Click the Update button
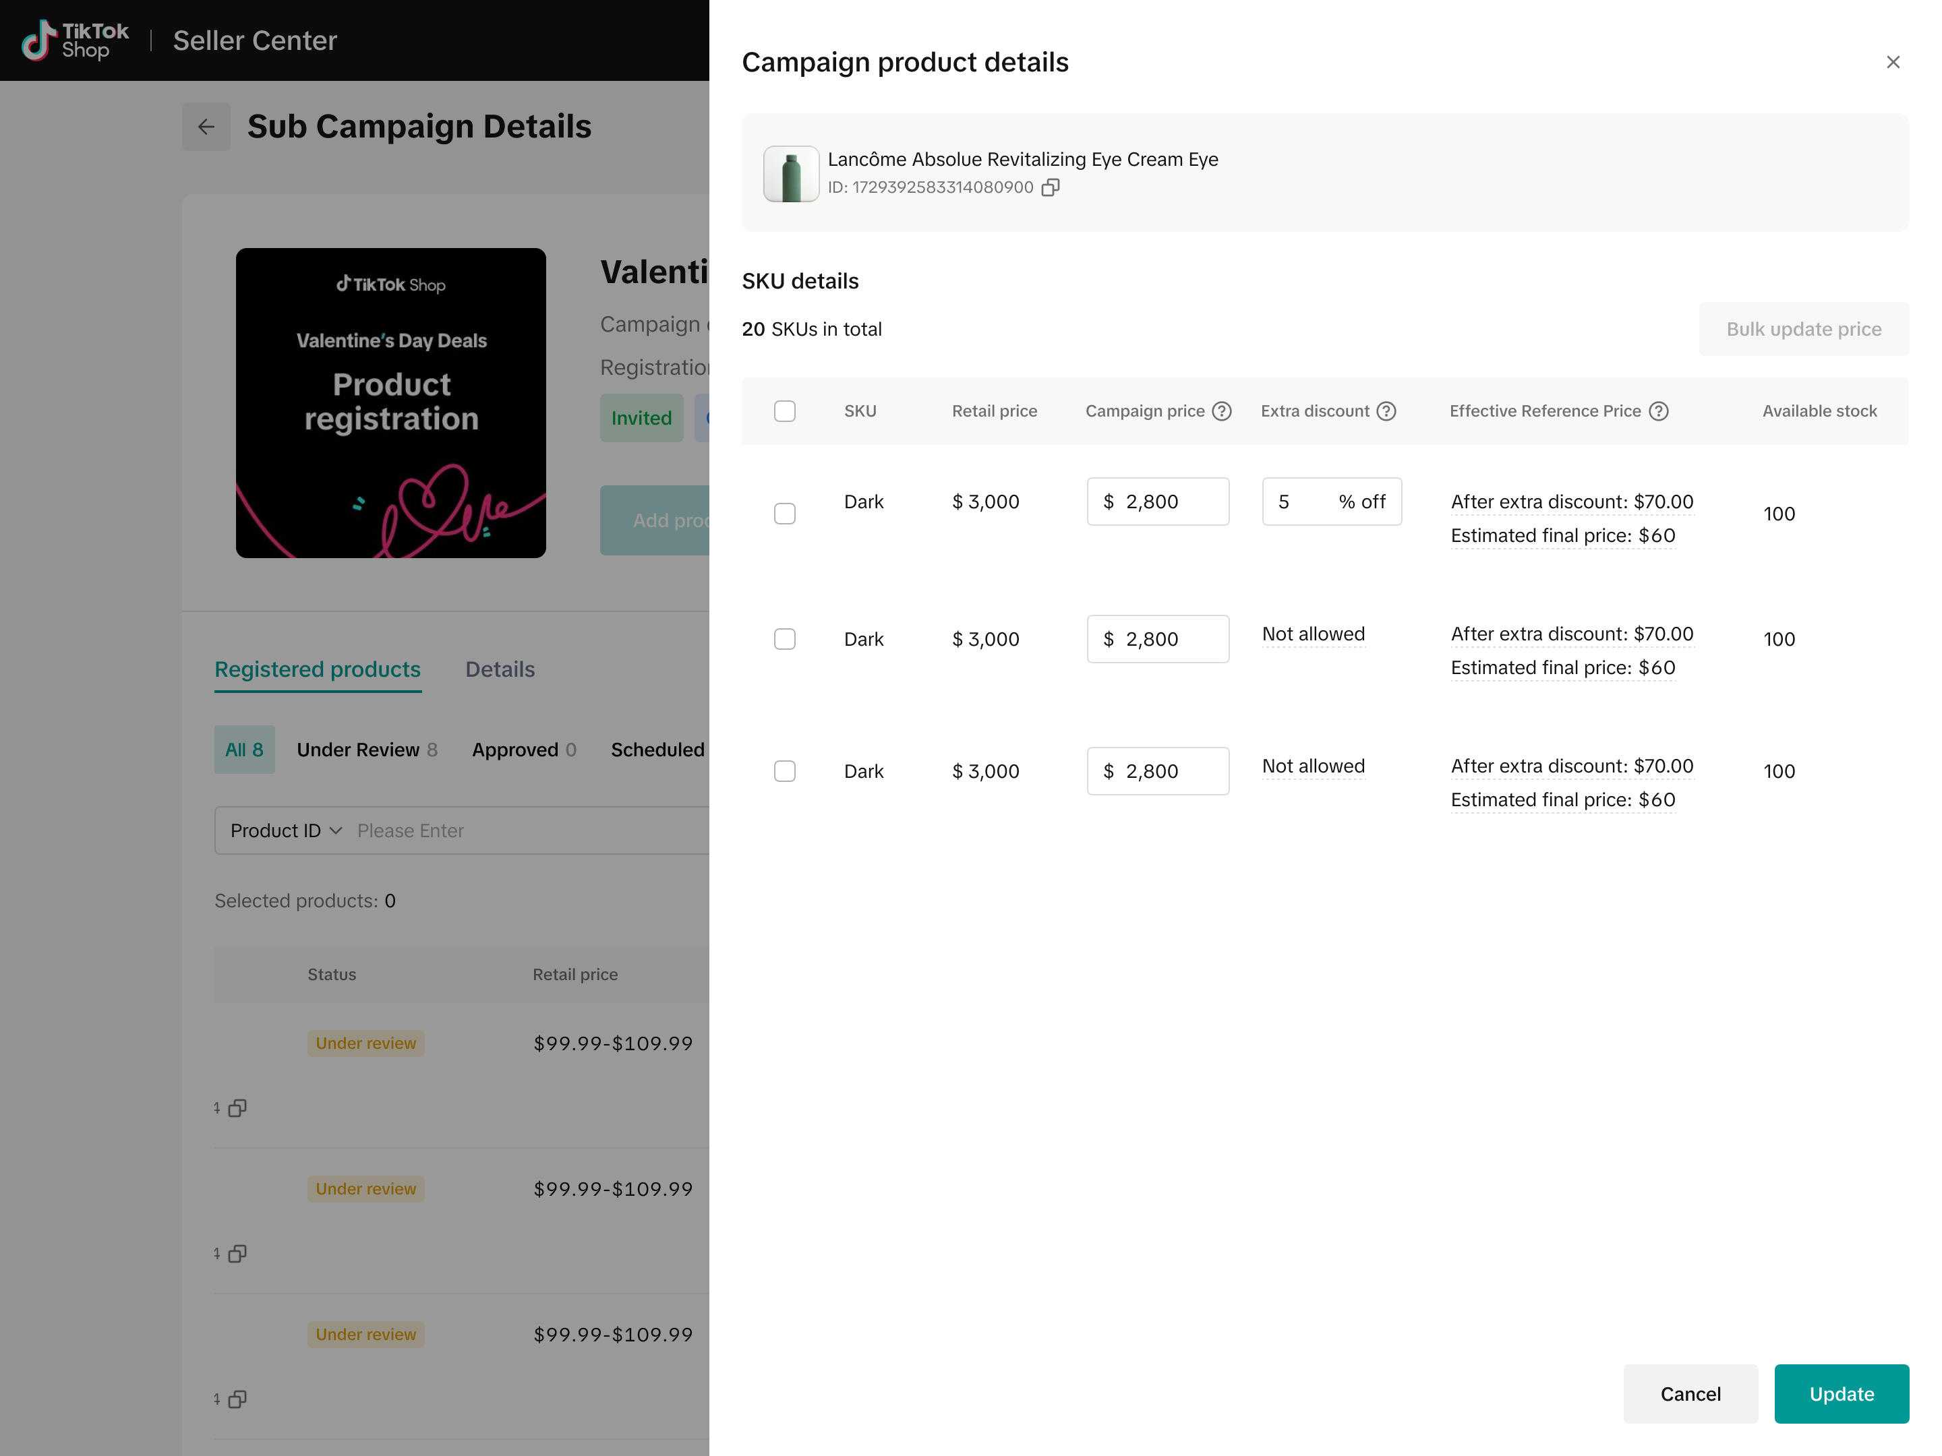Viewport: 1942px width, 1456px height. (x=1841, y=1394)
